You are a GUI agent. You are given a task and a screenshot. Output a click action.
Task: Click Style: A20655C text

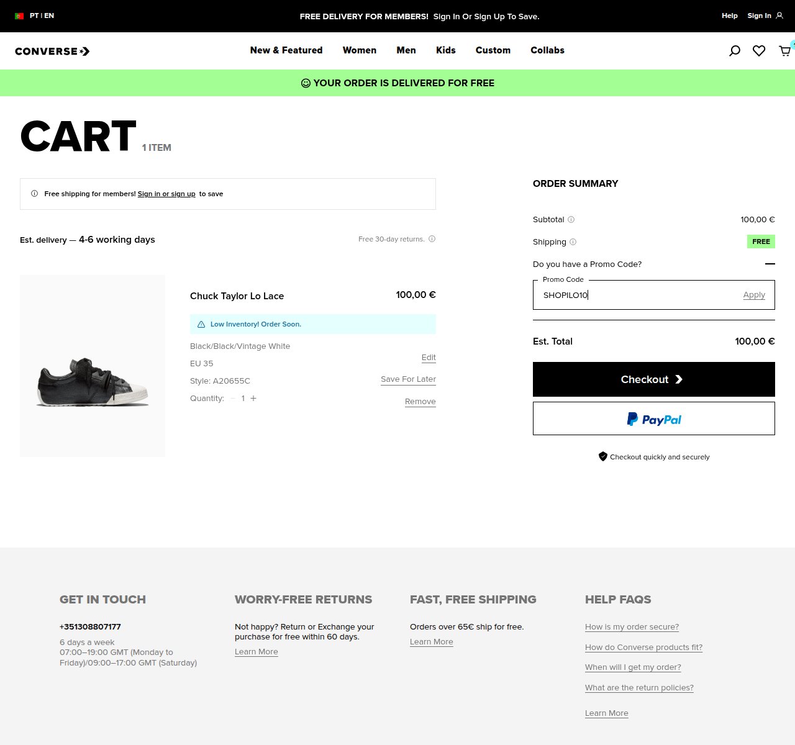pos(220,381)
